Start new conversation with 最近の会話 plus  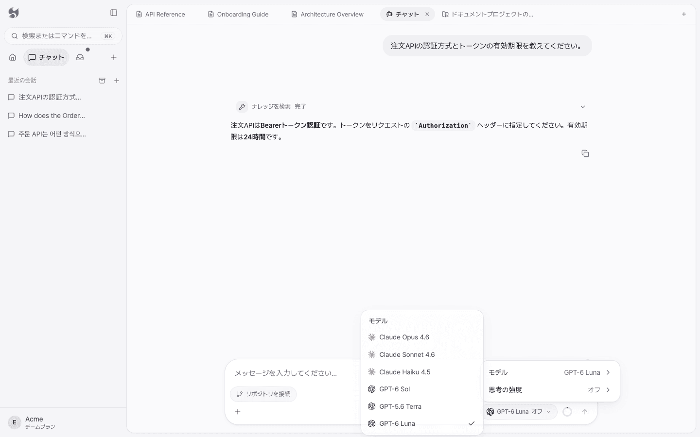click(x=117, y=81)
